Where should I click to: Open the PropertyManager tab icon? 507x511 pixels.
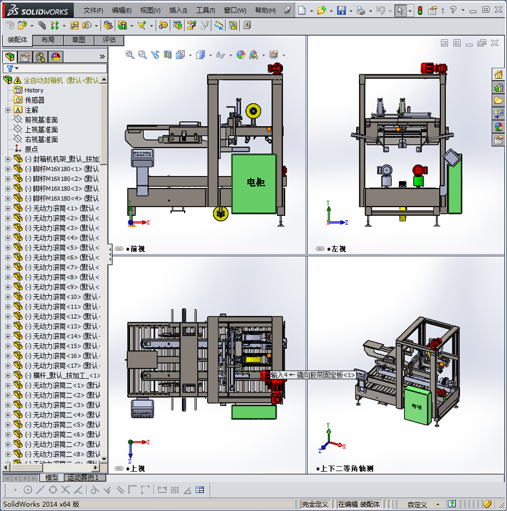[x=25, y=57]
